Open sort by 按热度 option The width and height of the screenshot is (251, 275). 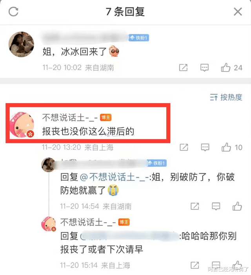[226, 97]
